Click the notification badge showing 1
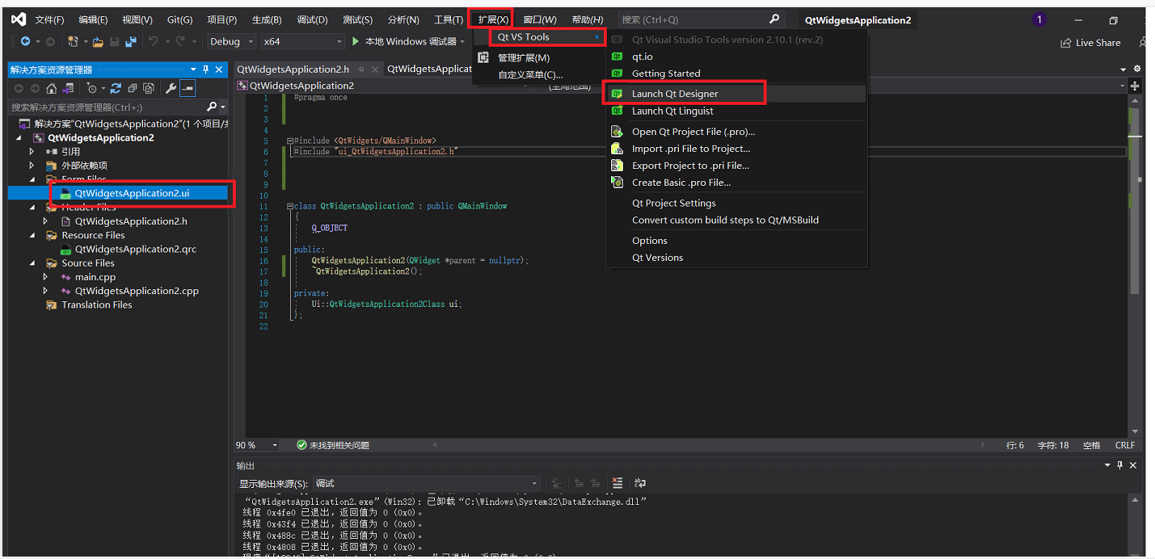Screen dimensions: 1155x559 click(x=1039, y=19)
